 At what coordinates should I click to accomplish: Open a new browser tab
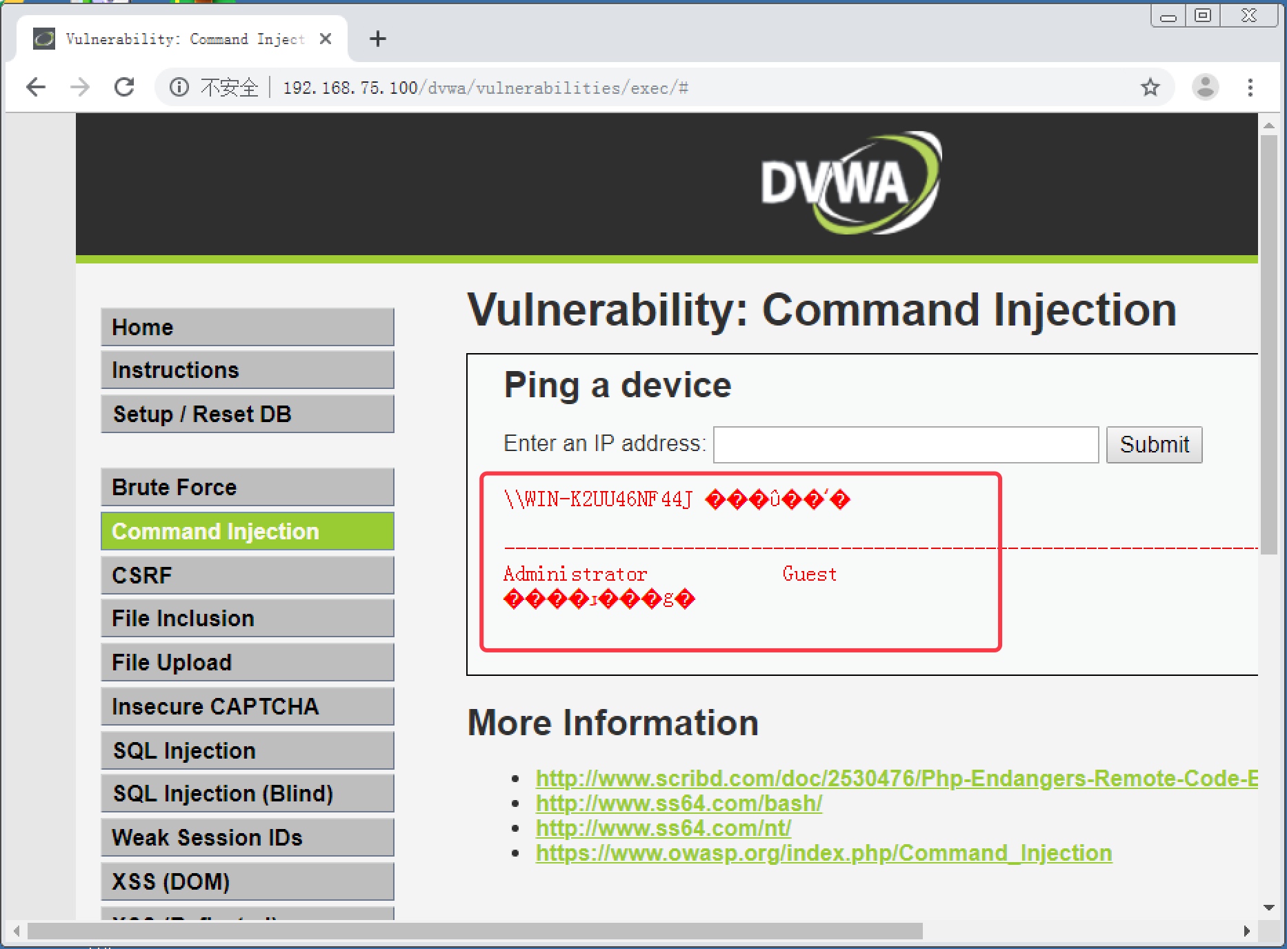(x=378, y=39)
